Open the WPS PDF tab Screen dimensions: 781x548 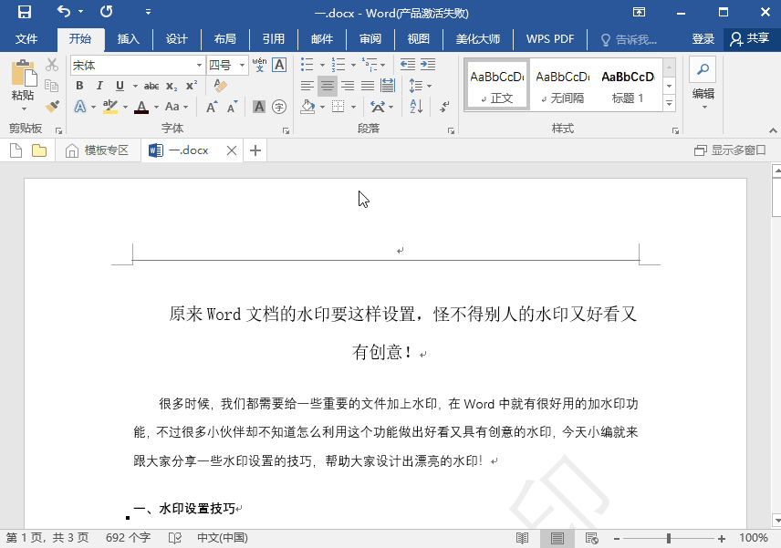550,39
